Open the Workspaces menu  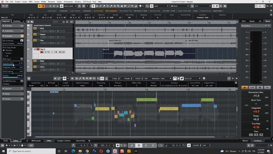[68, 2]
